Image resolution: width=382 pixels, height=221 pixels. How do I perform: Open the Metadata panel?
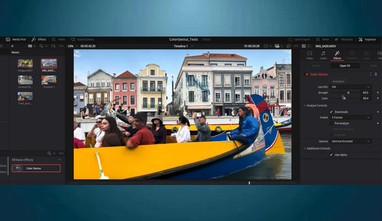click(x=344, y=39)
